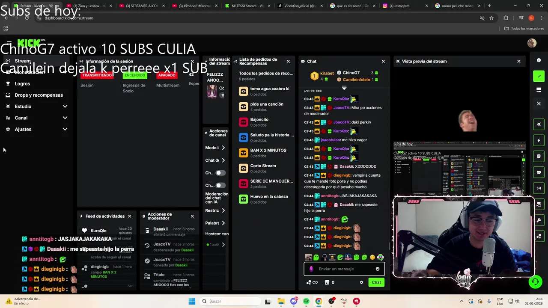Close the Vista previa del stream panel
Viewport: 548px width, 308px height.
point(519,61)
